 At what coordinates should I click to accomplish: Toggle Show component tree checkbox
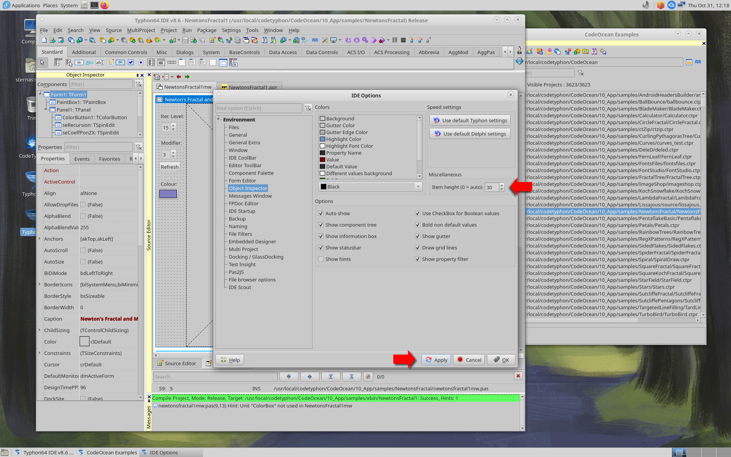pos(321,225)
